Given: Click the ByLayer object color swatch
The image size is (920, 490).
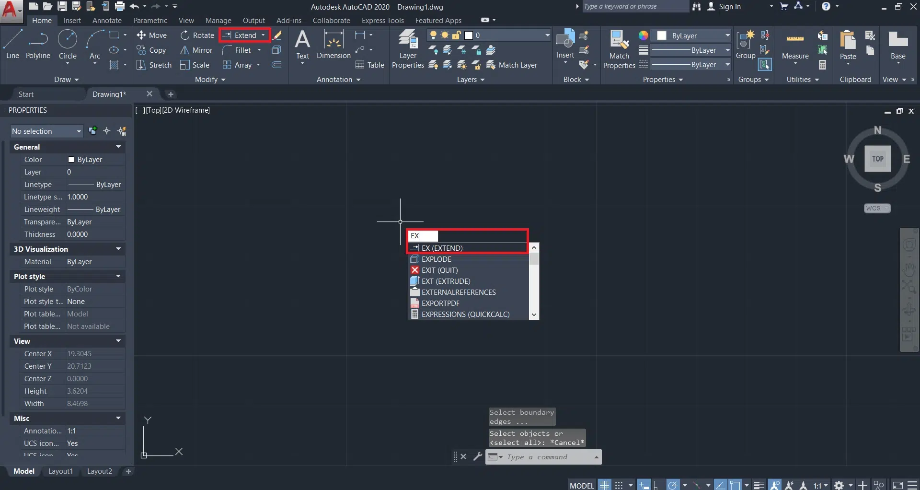Looking at the screenshot, I should pos(662,36).
